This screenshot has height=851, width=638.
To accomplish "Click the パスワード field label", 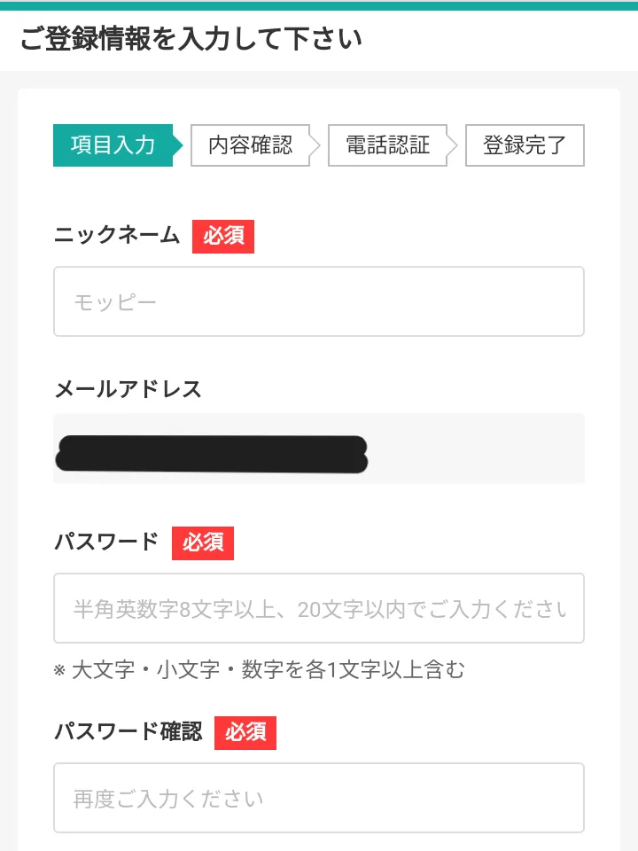I will point(106,543).
